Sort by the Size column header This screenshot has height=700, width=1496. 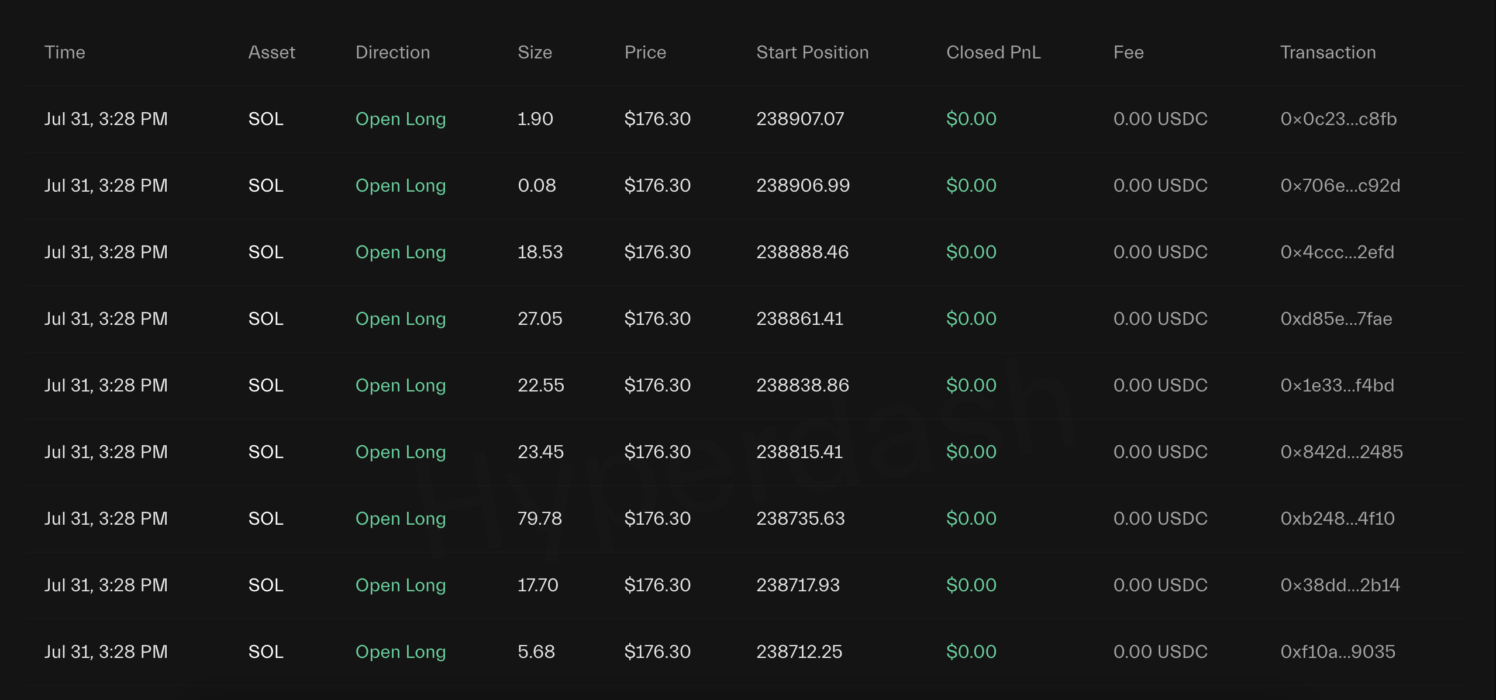point(535,52)
